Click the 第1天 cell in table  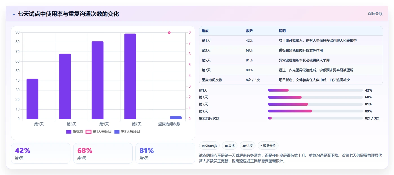pyautogui.click(x=206, y=41)
